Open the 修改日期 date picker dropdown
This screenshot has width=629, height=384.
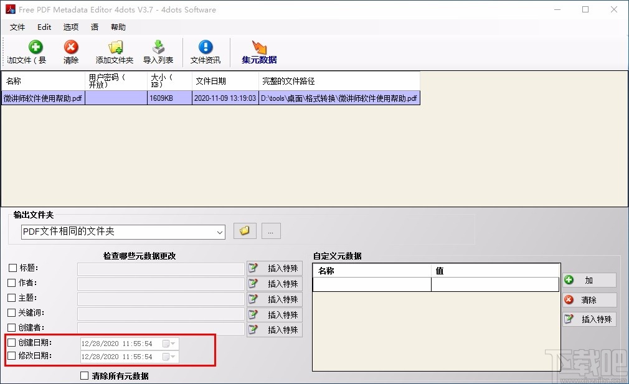[x=174, y=357]
